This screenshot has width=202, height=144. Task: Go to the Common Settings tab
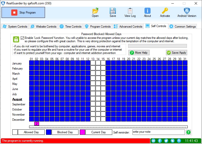point(183,26)
